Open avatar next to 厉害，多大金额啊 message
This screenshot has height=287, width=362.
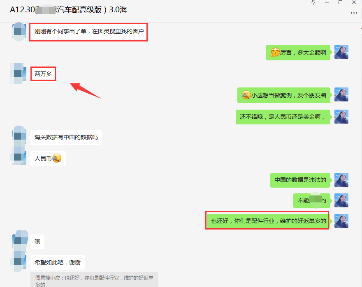(341, 52)
